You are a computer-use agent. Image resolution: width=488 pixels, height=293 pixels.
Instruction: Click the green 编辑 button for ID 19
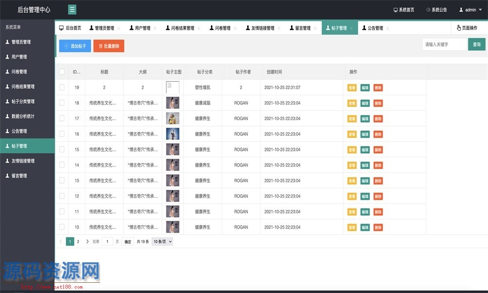pyautogui.click(x=365, y=87)
